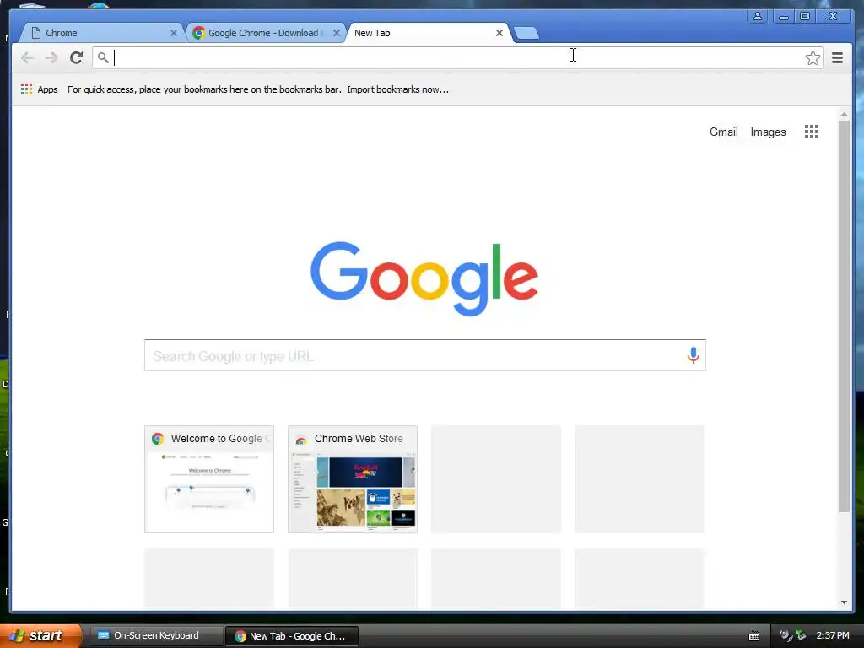Select the New Tab tab
This screenshot has height=648, width=864.
(429, 33)
